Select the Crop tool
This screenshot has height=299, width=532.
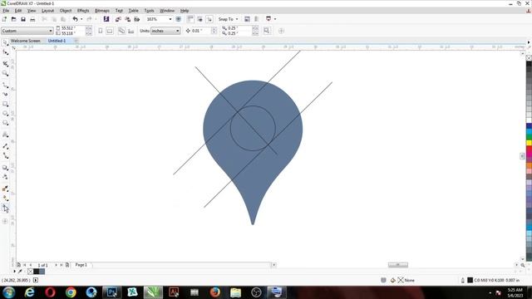(5, 63)
